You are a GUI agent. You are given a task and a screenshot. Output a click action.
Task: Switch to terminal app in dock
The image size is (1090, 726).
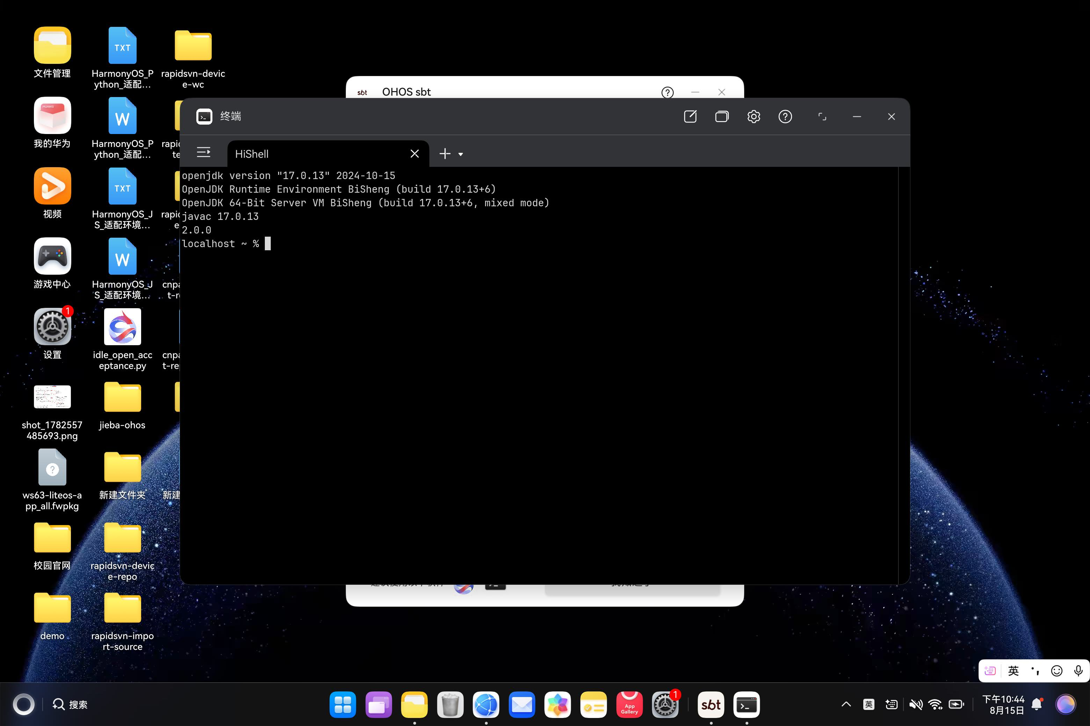(747, 705)
